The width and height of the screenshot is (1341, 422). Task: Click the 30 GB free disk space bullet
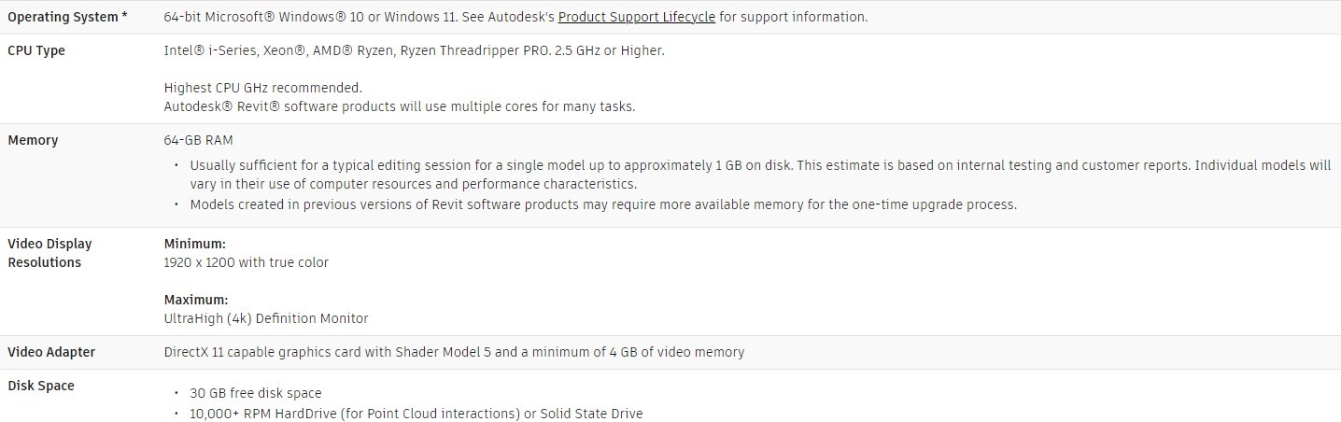[255, 393]
